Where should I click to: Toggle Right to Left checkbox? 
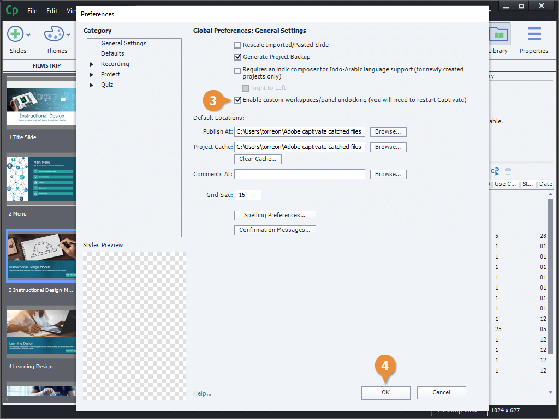(x=246, y=88)
